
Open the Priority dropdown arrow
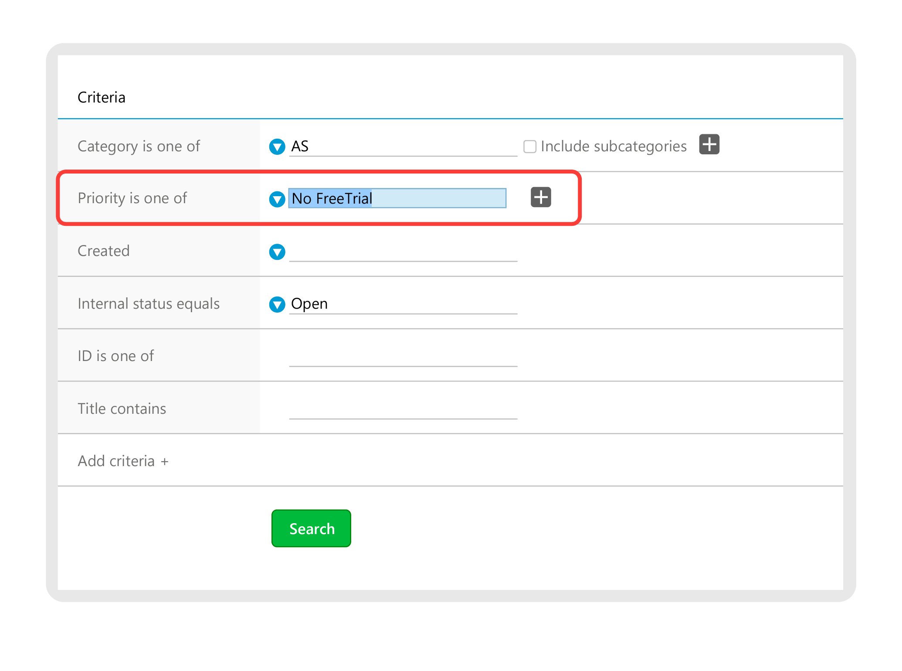click(277, 199)
